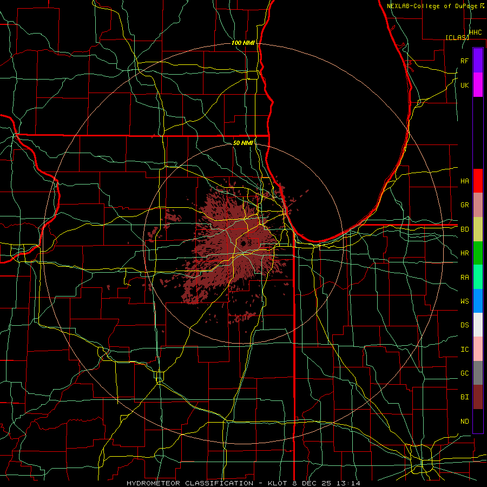Click the green HR legend swatch

coord(478,253)
